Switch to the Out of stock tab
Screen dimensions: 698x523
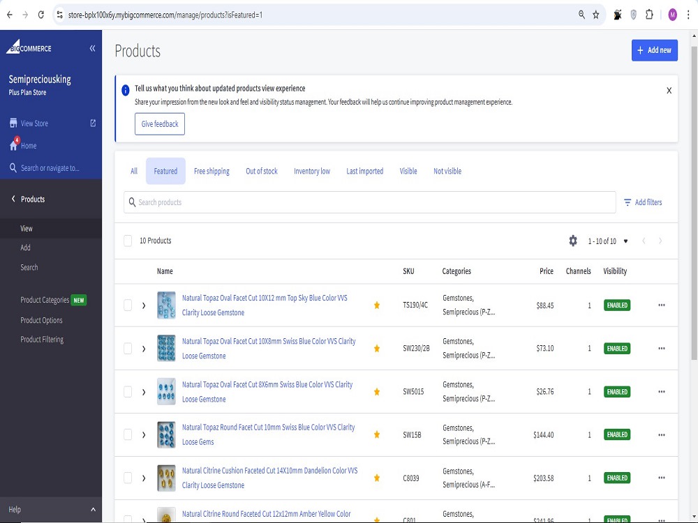click(x=261, y=172)
